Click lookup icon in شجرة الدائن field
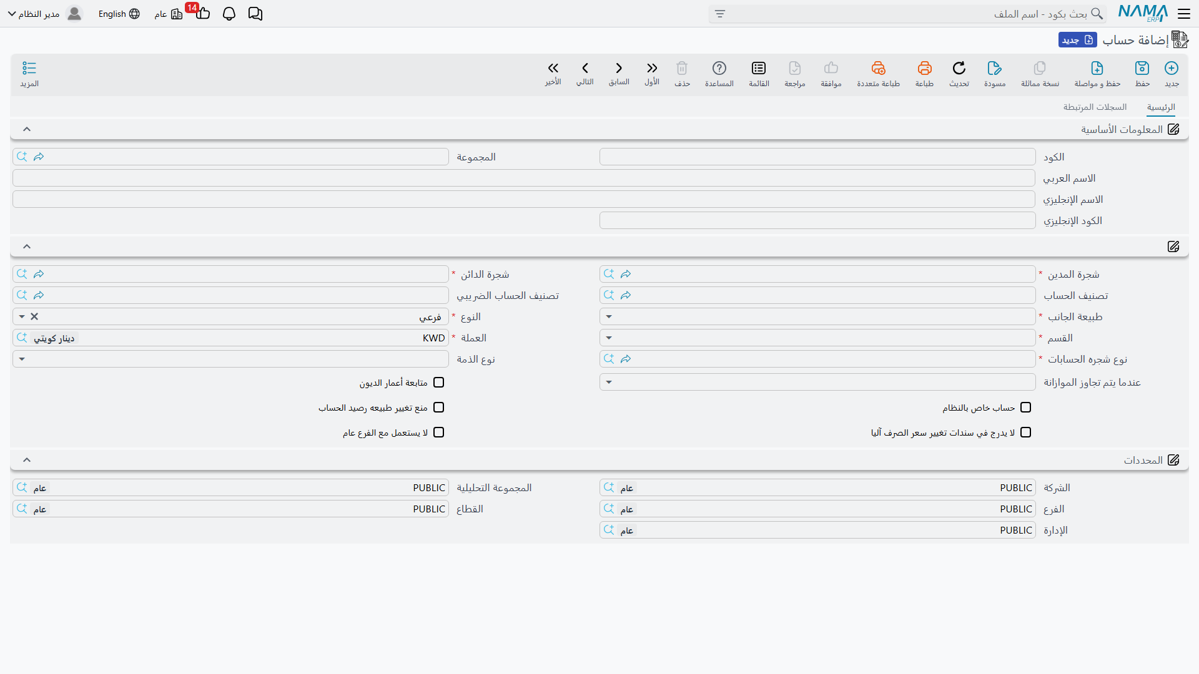 (x=22, y=274)
